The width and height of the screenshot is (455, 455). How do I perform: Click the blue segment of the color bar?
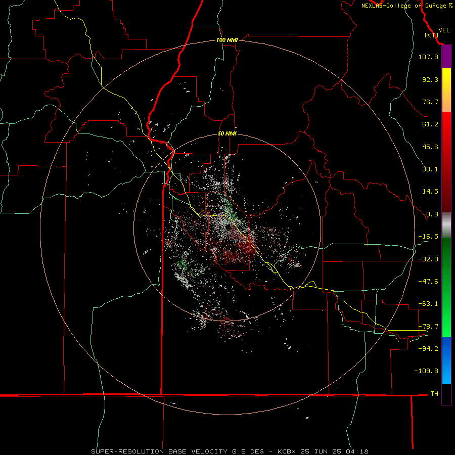click(x=446, y=360)
